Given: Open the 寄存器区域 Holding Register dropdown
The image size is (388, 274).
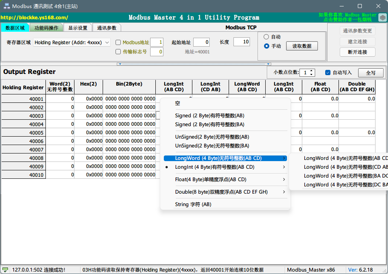Looking at the screenshot, I should pos(72,42).
